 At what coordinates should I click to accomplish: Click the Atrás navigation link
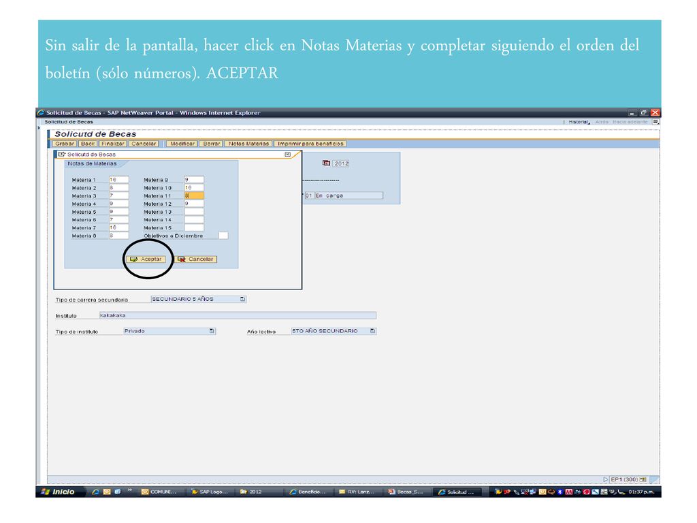pyautogui.click(x=602, y=122)
